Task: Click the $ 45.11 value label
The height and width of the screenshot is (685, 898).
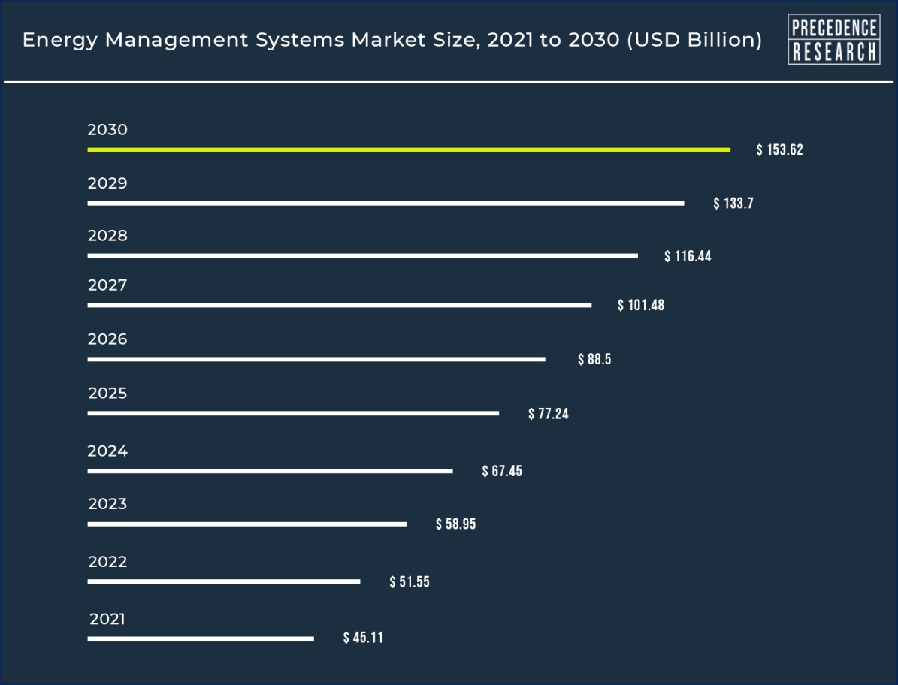Action: pos(363,638)
